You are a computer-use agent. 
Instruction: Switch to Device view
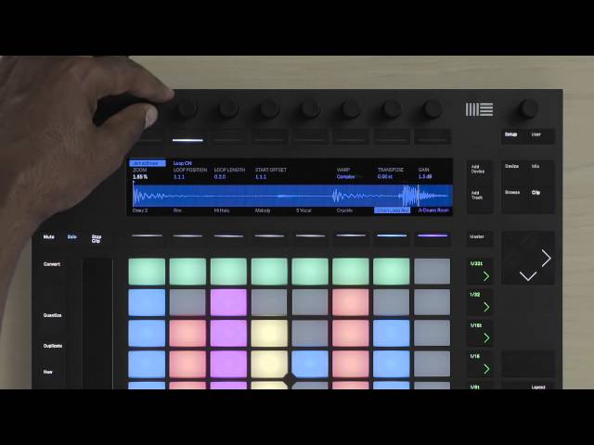pyautogui.click(x=511, y=166)
